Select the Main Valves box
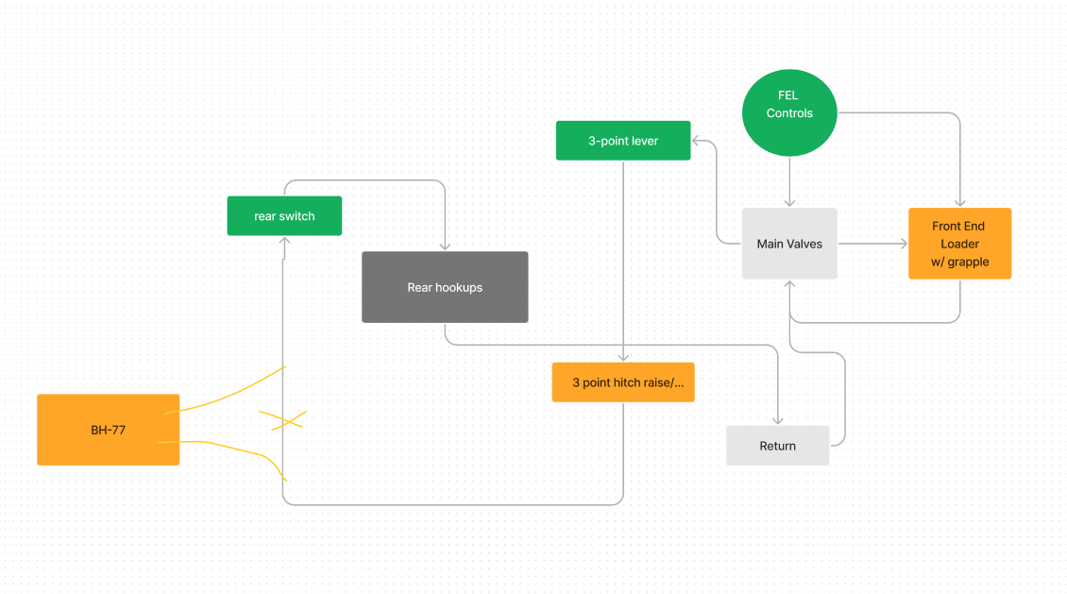1067x594 pixels. (789, 244)
